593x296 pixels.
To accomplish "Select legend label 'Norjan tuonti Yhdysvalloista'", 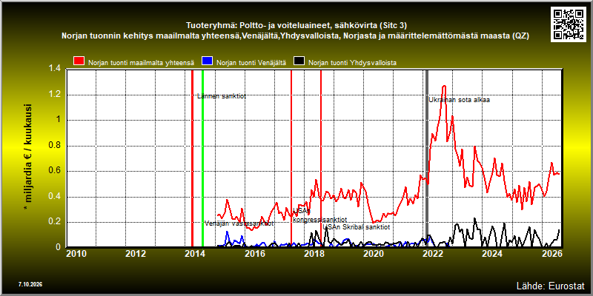I will tap(353, 63).
